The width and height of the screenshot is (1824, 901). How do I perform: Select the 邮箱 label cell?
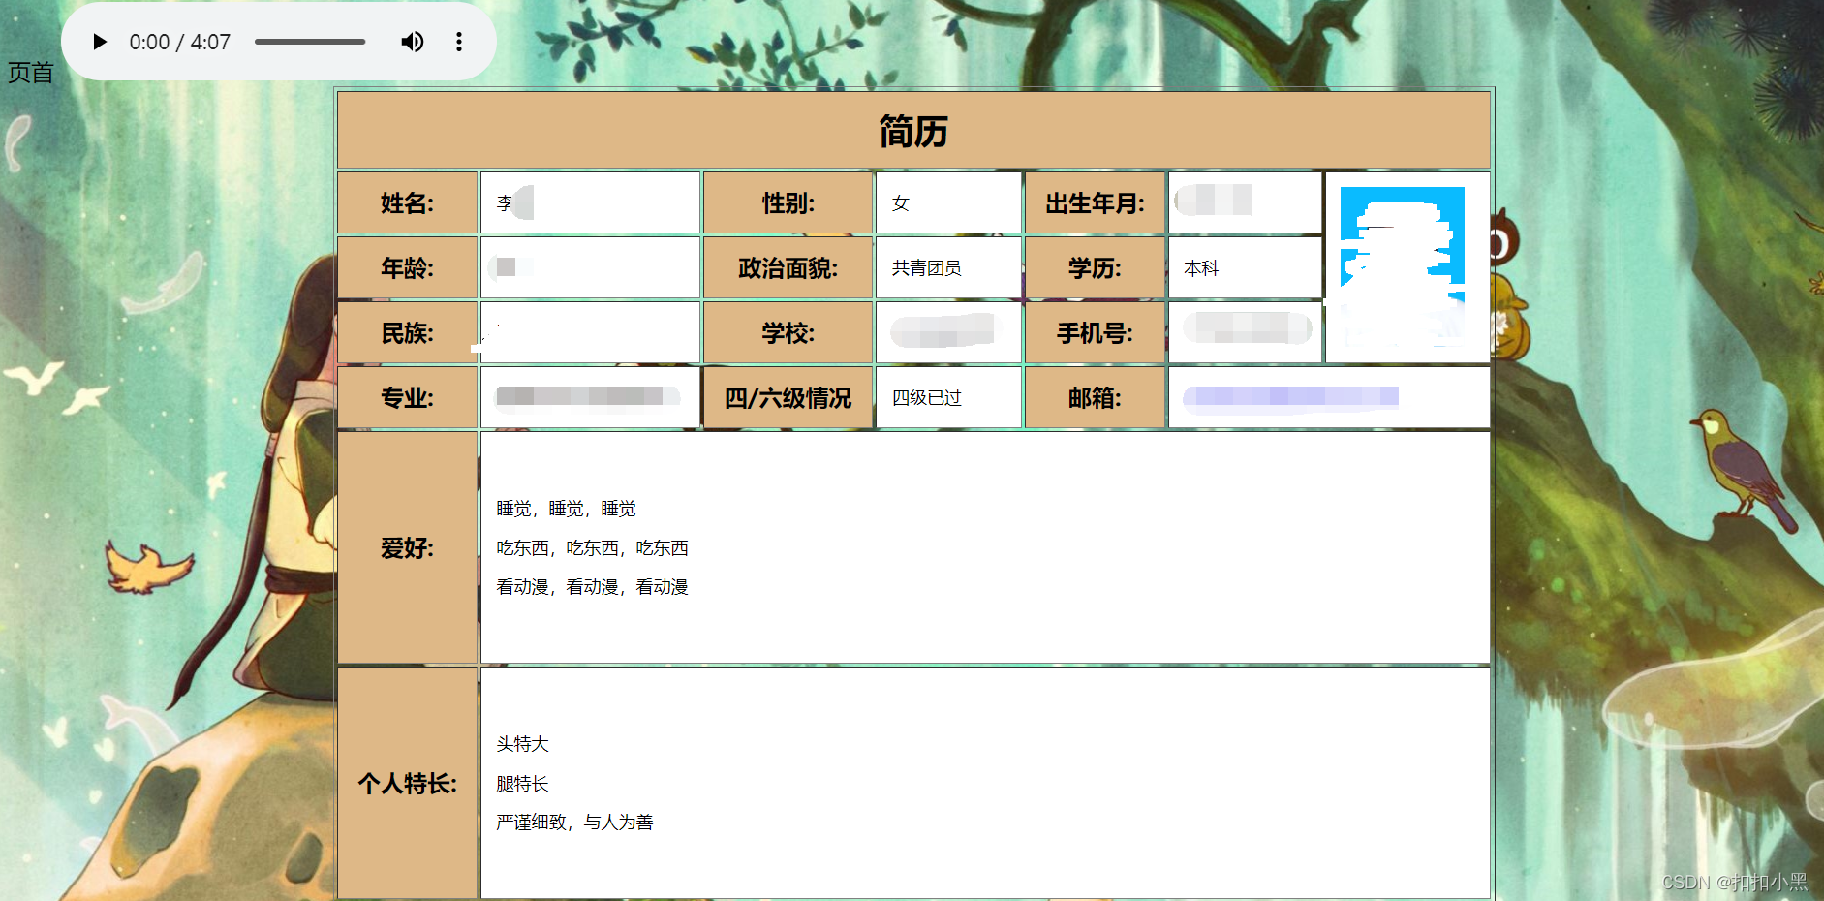(1095, 397)
